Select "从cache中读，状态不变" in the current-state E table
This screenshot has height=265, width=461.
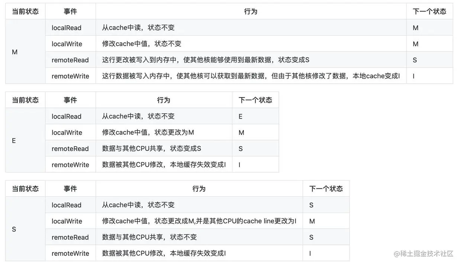tap(138, 116)
